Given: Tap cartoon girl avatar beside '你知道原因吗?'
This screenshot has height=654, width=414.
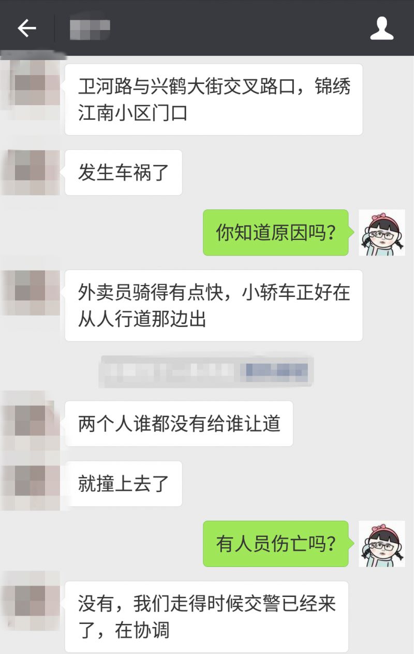Looking at the screenshot, I should [382, 233].
